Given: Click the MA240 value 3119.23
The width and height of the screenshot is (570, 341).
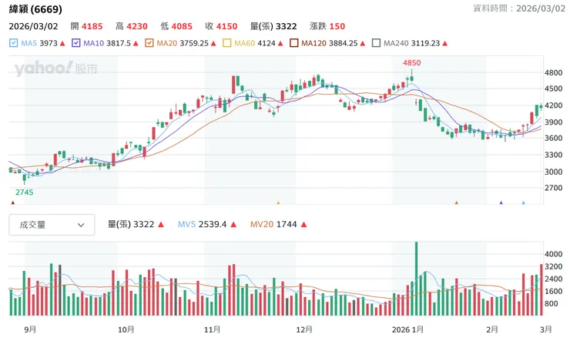Looking at the screenshot, I should coord(426,43).
